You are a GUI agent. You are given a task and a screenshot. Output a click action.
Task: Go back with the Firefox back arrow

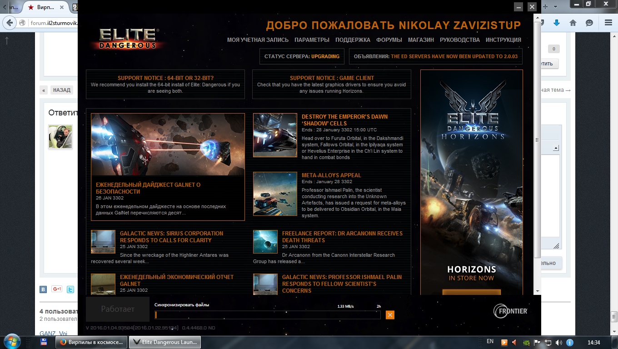(x=9, y=23)
